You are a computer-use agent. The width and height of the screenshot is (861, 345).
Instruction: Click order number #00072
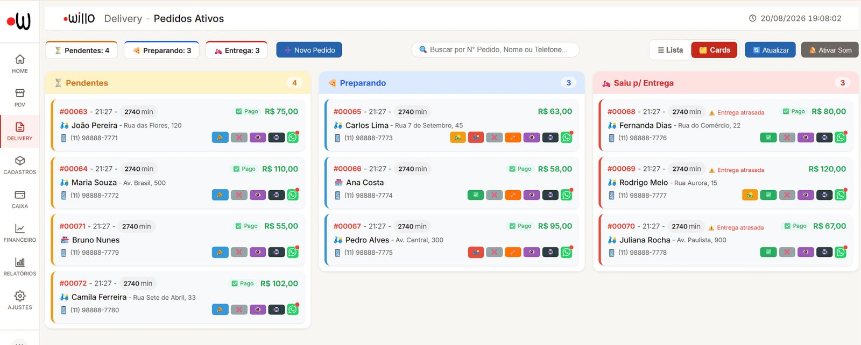(73, 283)
